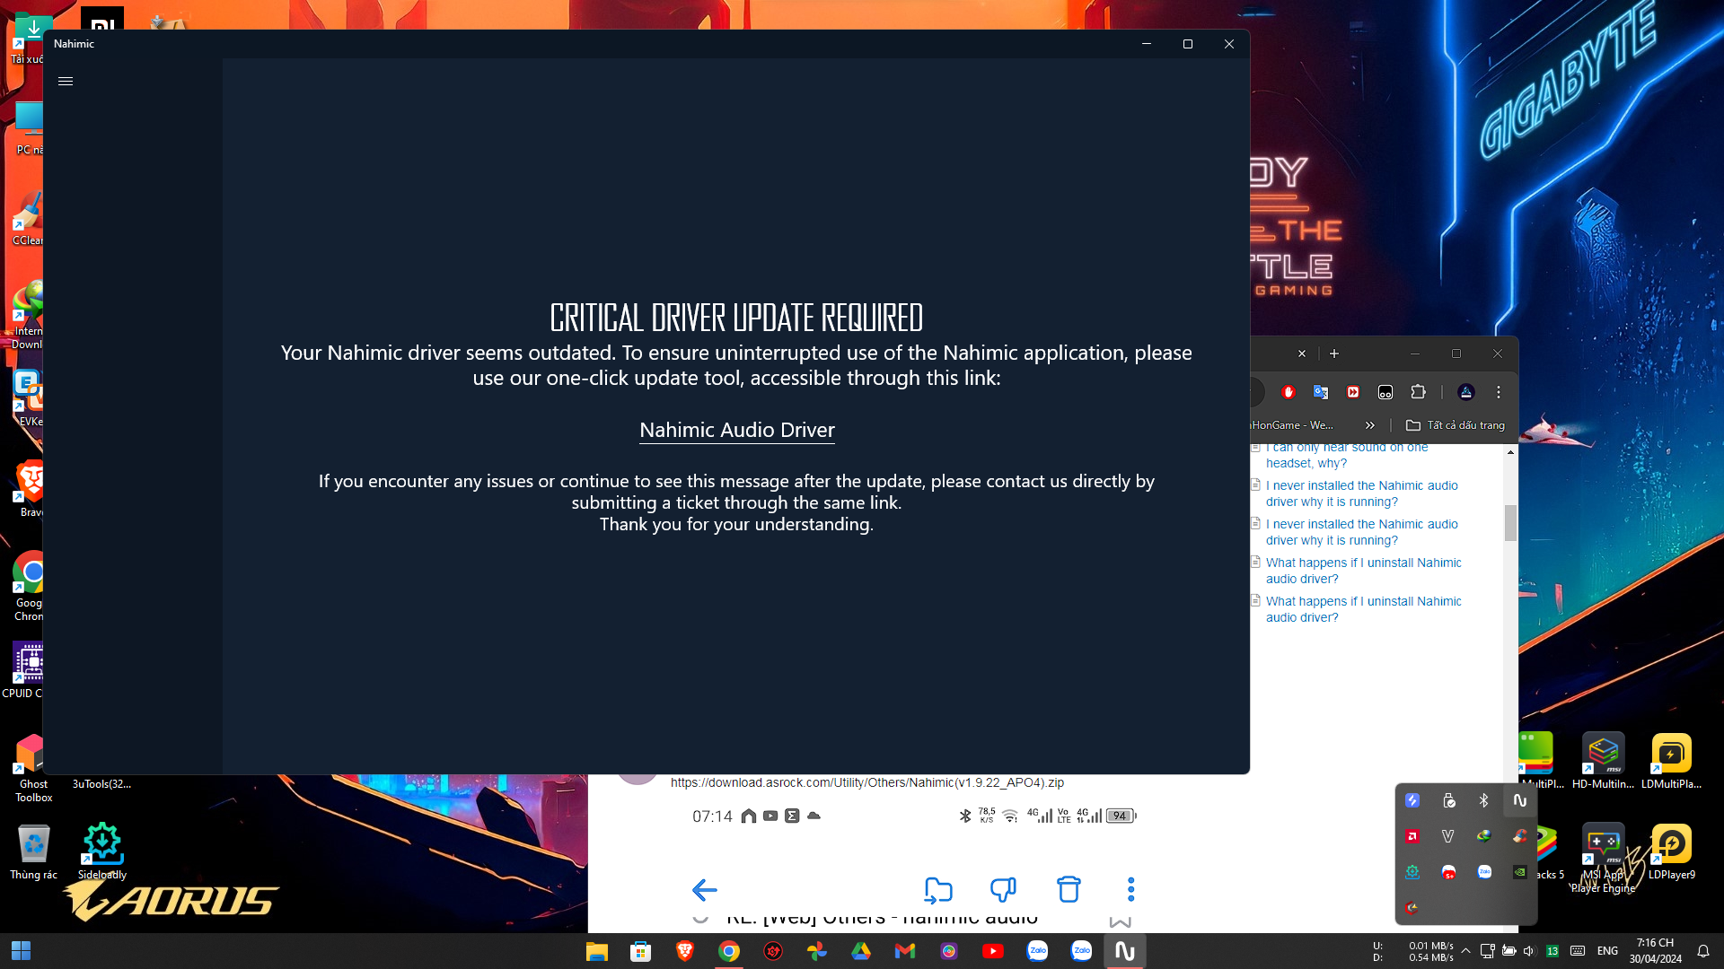Click the browser Extensions puzzle icon
Screen dimensions: 1724x969
click(1418, 392)
